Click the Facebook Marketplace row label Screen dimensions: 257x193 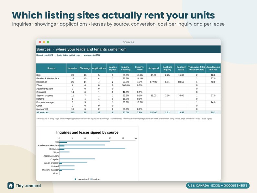48,79
